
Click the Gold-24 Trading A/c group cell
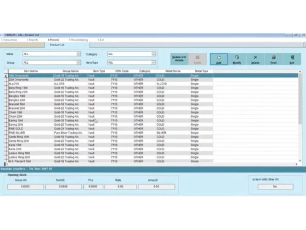[67, 129]
